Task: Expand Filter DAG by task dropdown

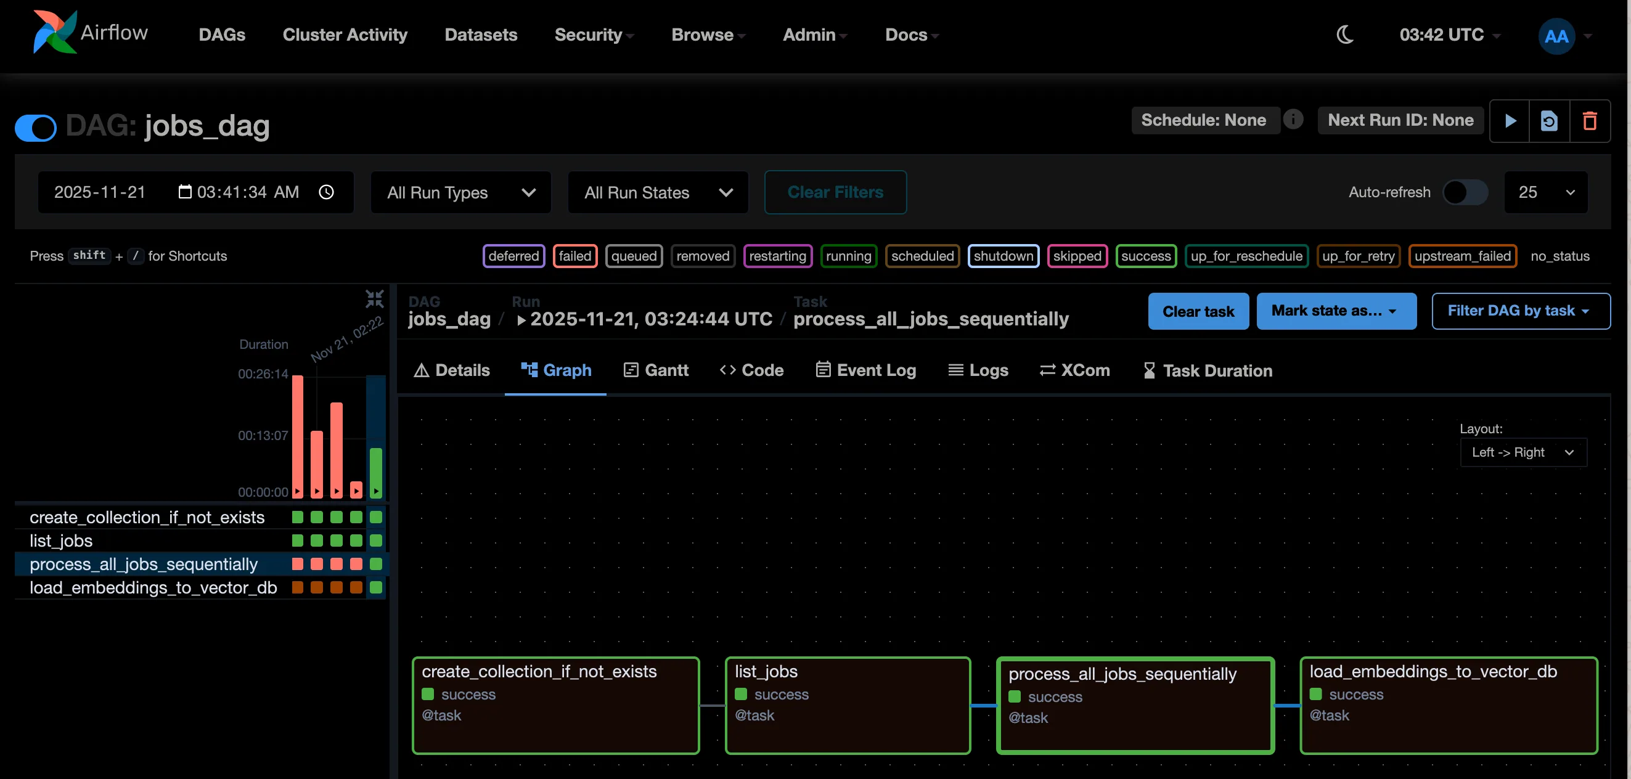Action: 1521,311
